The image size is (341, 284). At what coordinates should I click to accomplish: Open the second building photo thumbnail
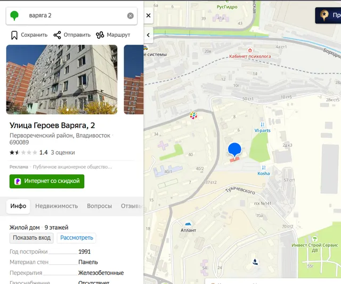point(134,79)
